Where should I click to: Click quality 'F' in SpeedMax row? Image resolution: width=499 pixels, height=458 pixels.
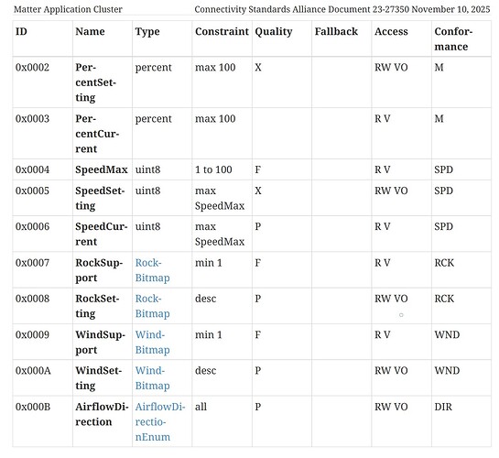[258, 169]
